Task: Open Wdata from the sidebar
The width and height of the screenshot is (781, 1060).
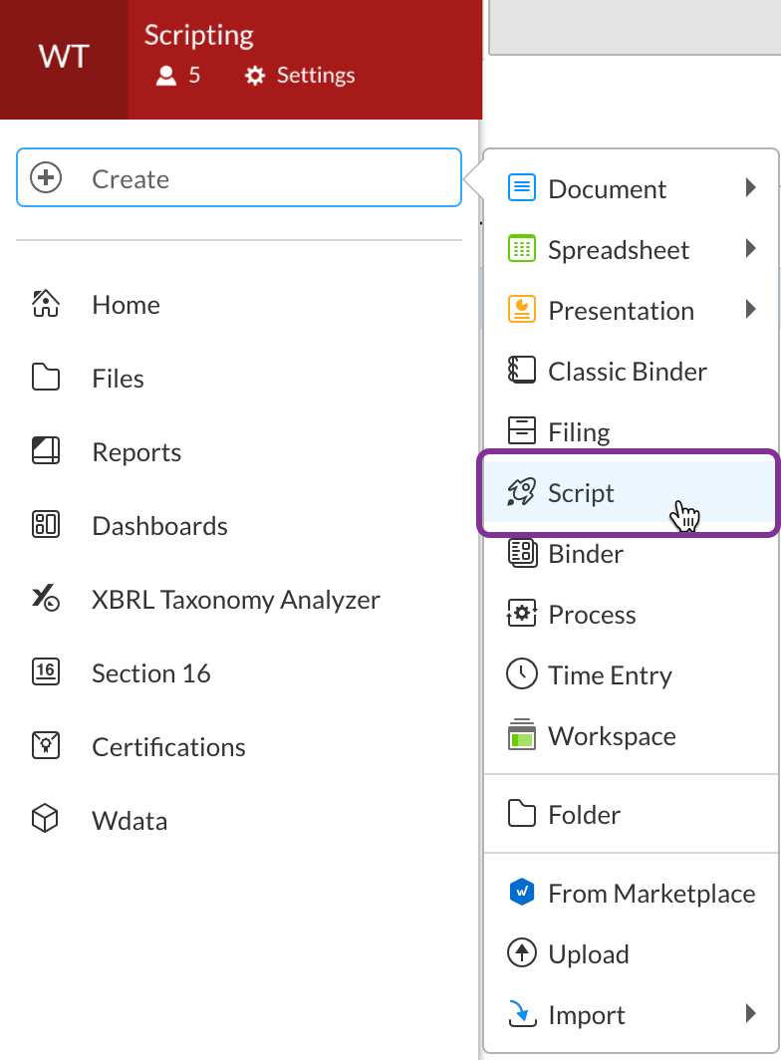Action: point(129,820)
